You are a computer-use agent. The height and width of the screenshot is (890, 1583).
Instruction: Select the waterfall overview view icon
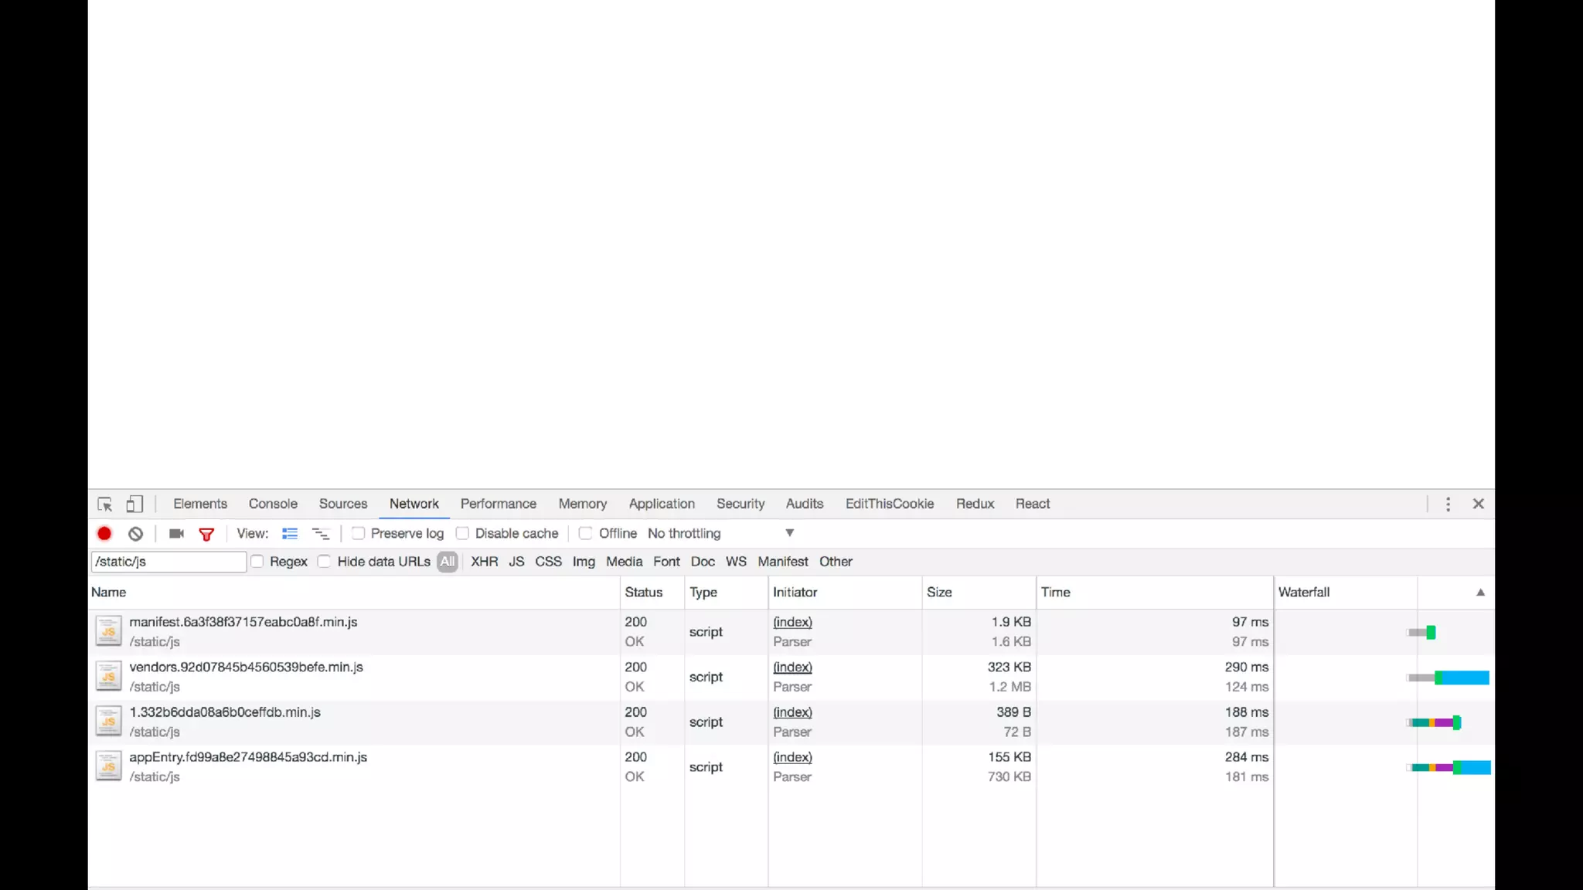click(320, 534)
